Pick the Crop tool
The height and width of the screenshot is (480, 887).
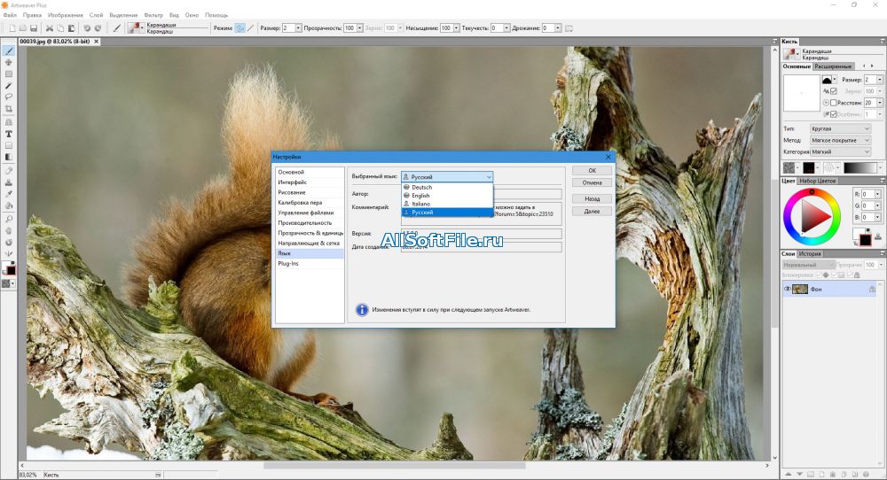(x=9, y=109)
